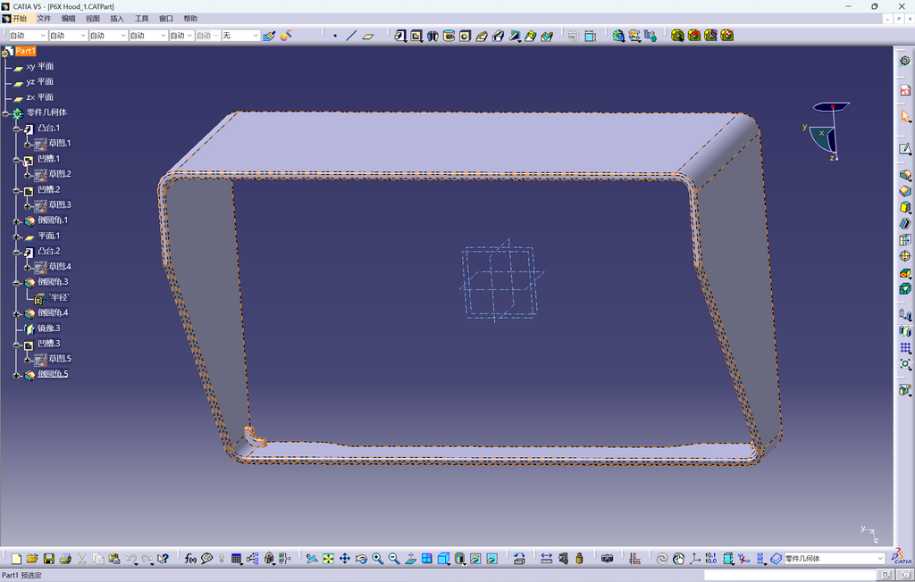915x582 pixels.
Task: Open the 帮助 menu
Action: point(191,19)
